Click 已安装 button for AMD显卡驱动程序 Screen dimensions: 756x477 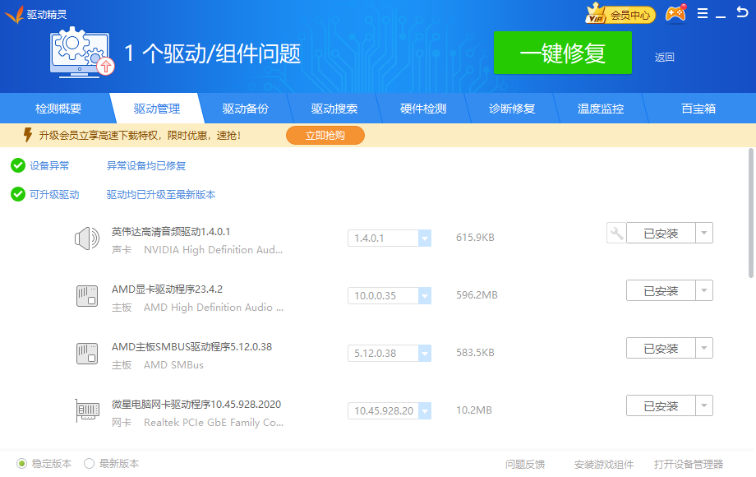pos(661,291)
